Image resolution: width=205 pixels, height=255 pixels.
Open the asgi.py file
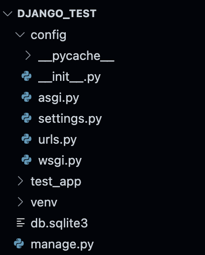point(59,98)
